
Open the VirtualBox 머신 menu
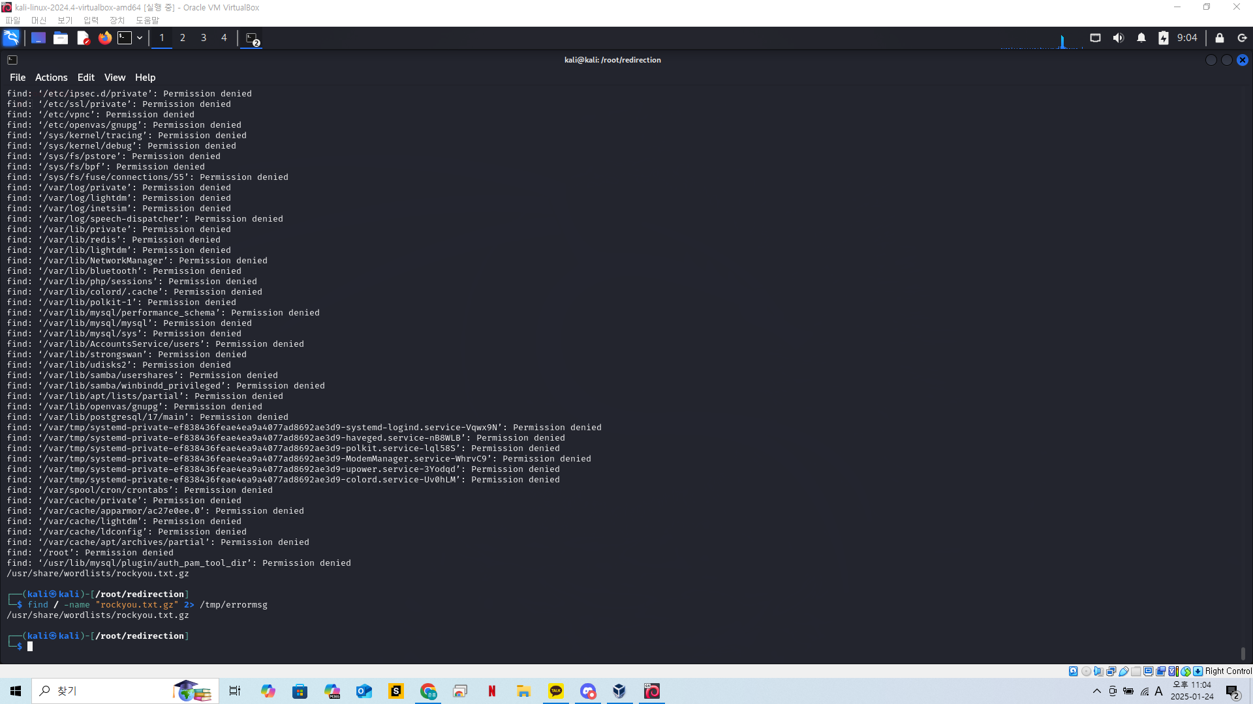pos(39,20)
